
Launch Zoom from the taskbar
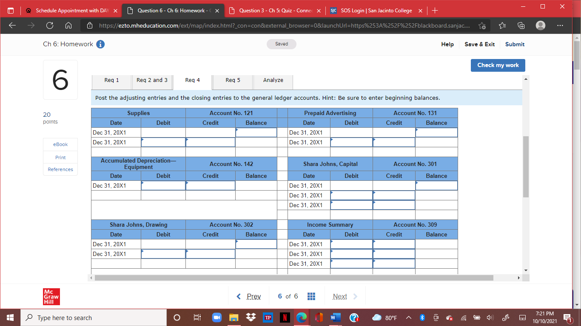point(216,318)
